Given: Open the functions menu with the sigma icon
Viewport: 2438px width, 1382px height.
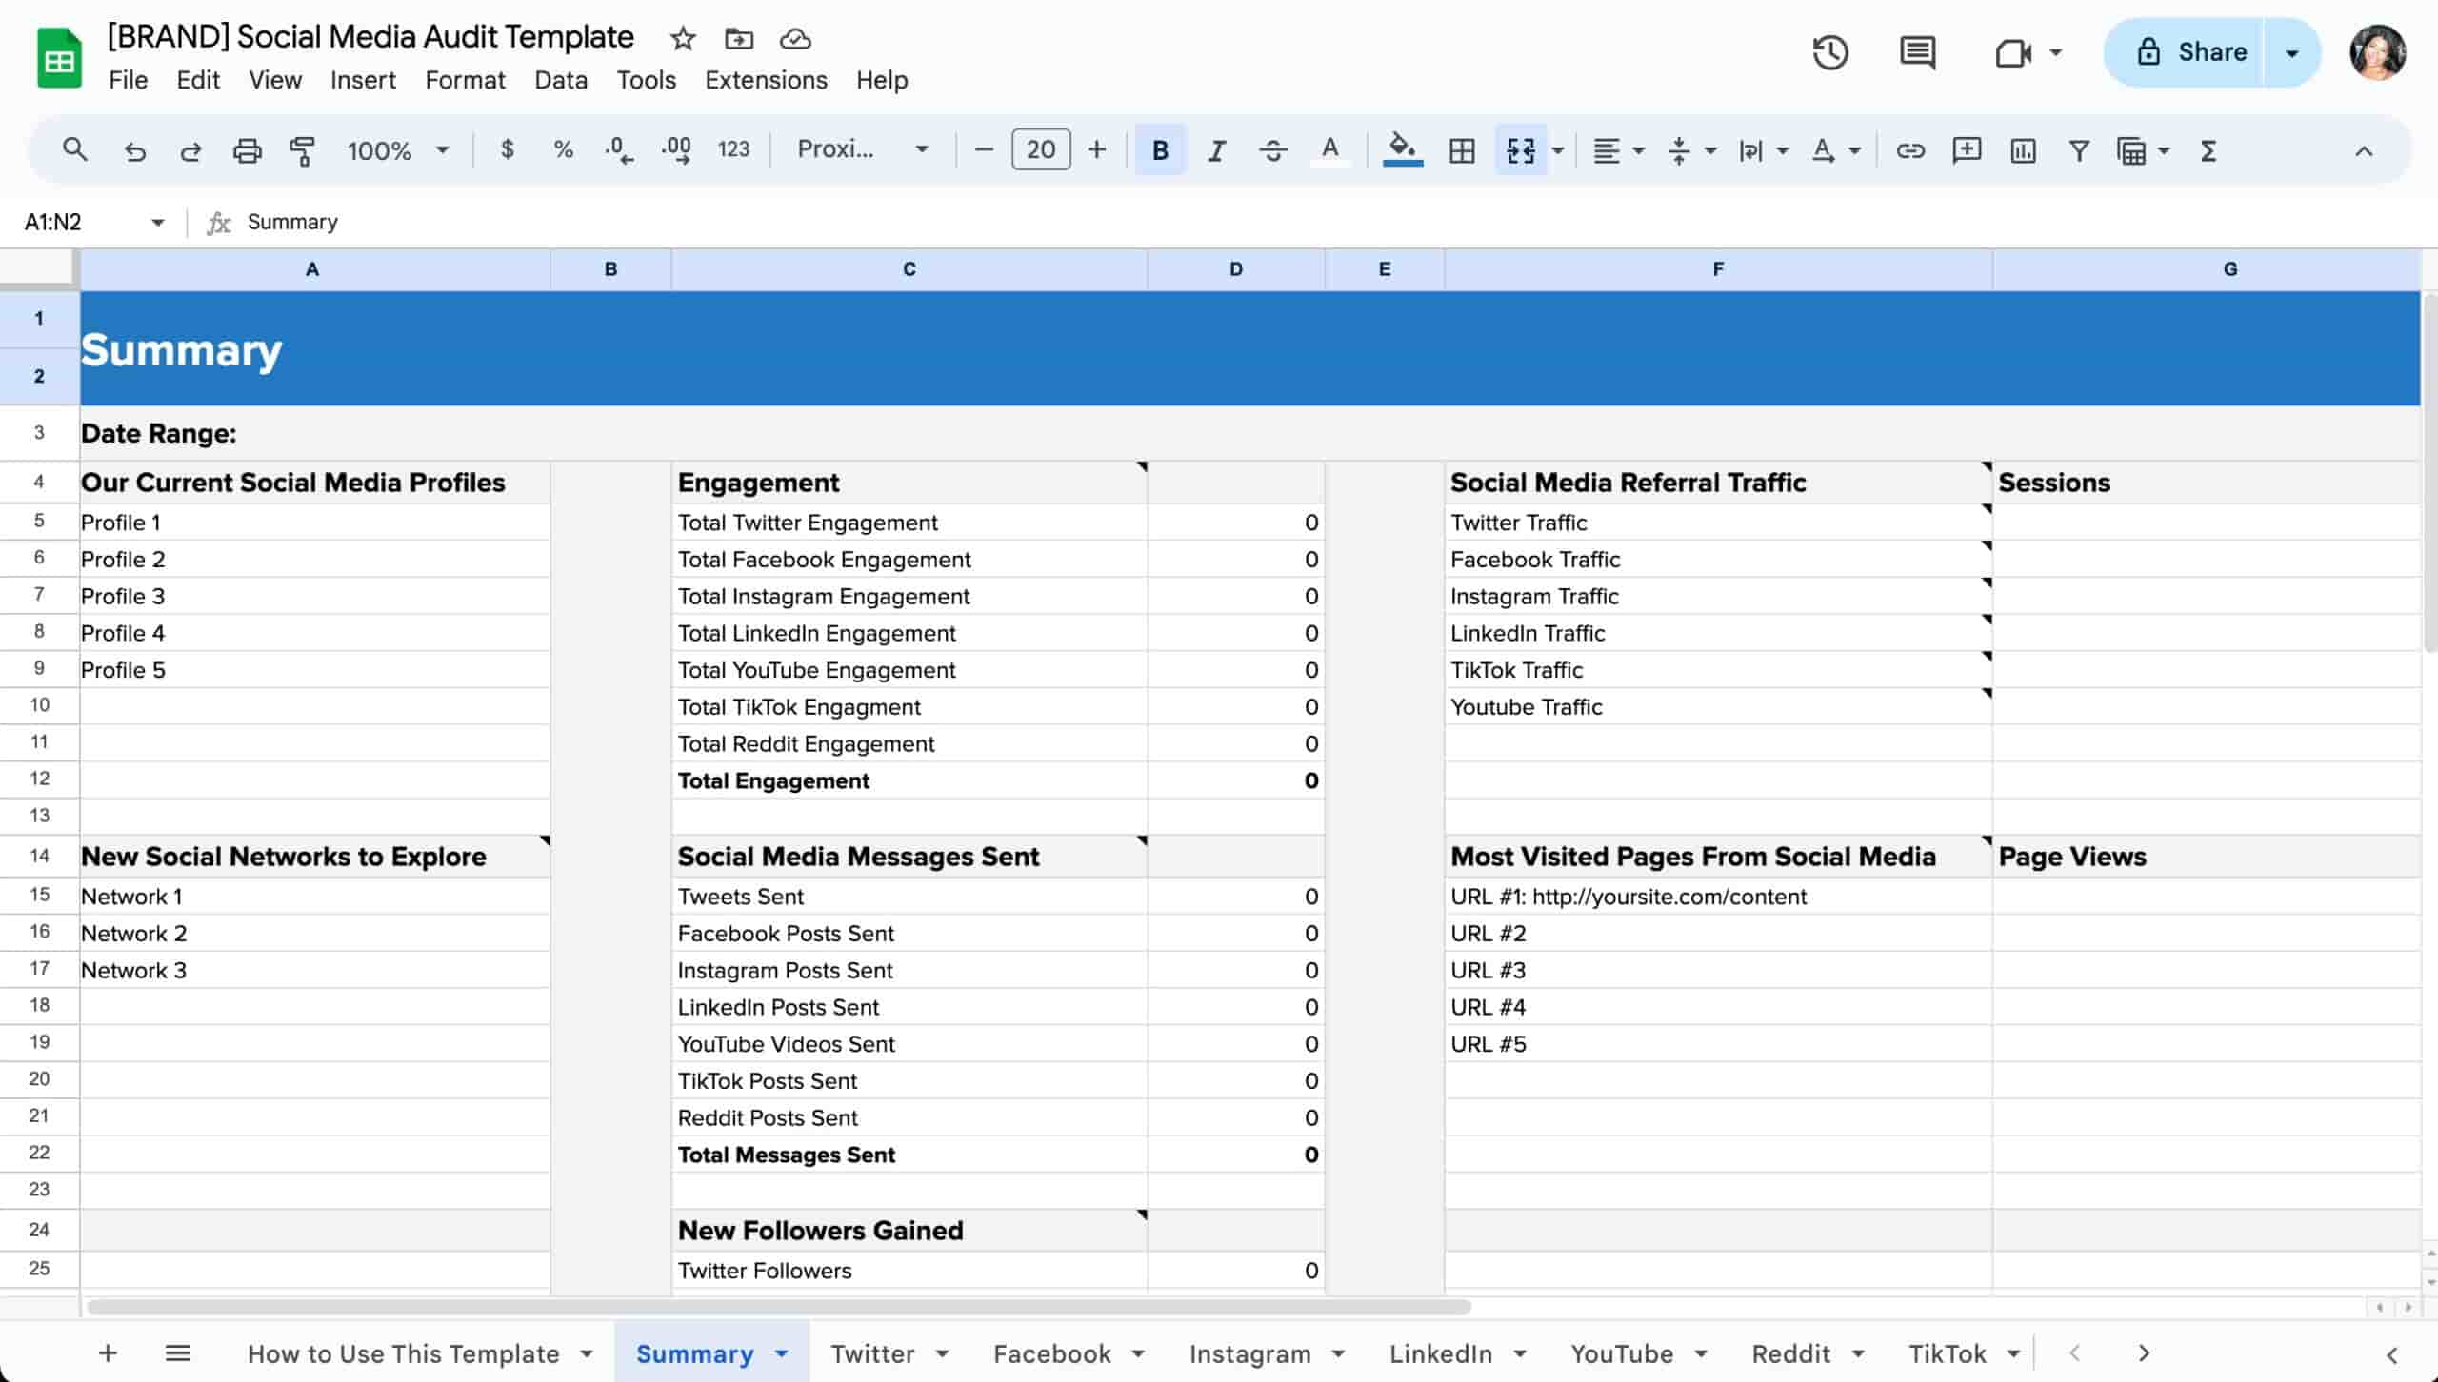Looking at the screenshot, I should click(2208, 149).
